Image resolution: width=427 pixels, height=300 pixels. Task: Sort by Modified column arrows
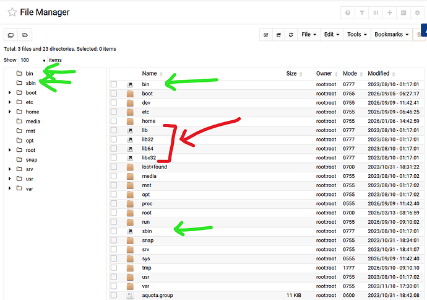[394, 74]
